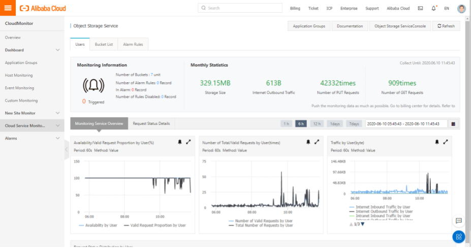Screen dimensions: 473x249
Task: Expand the Availability/Valid Request chart fullscreen
Action: click(188, 142)
